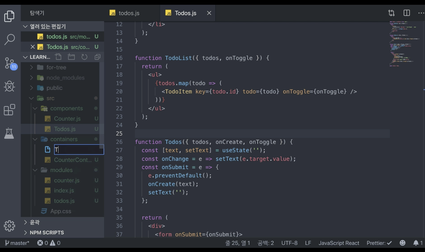425x252 pixels.
Task: Click the TodoList function name on line 16
Action: click(178, 58)
